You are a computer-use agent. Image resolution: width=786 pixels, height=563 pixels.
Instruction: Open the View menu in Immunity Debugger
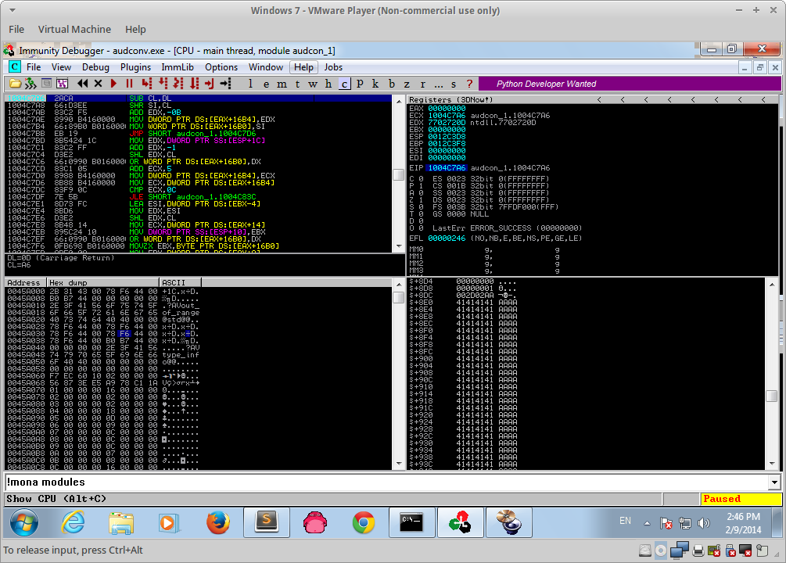tap(61, 67)
